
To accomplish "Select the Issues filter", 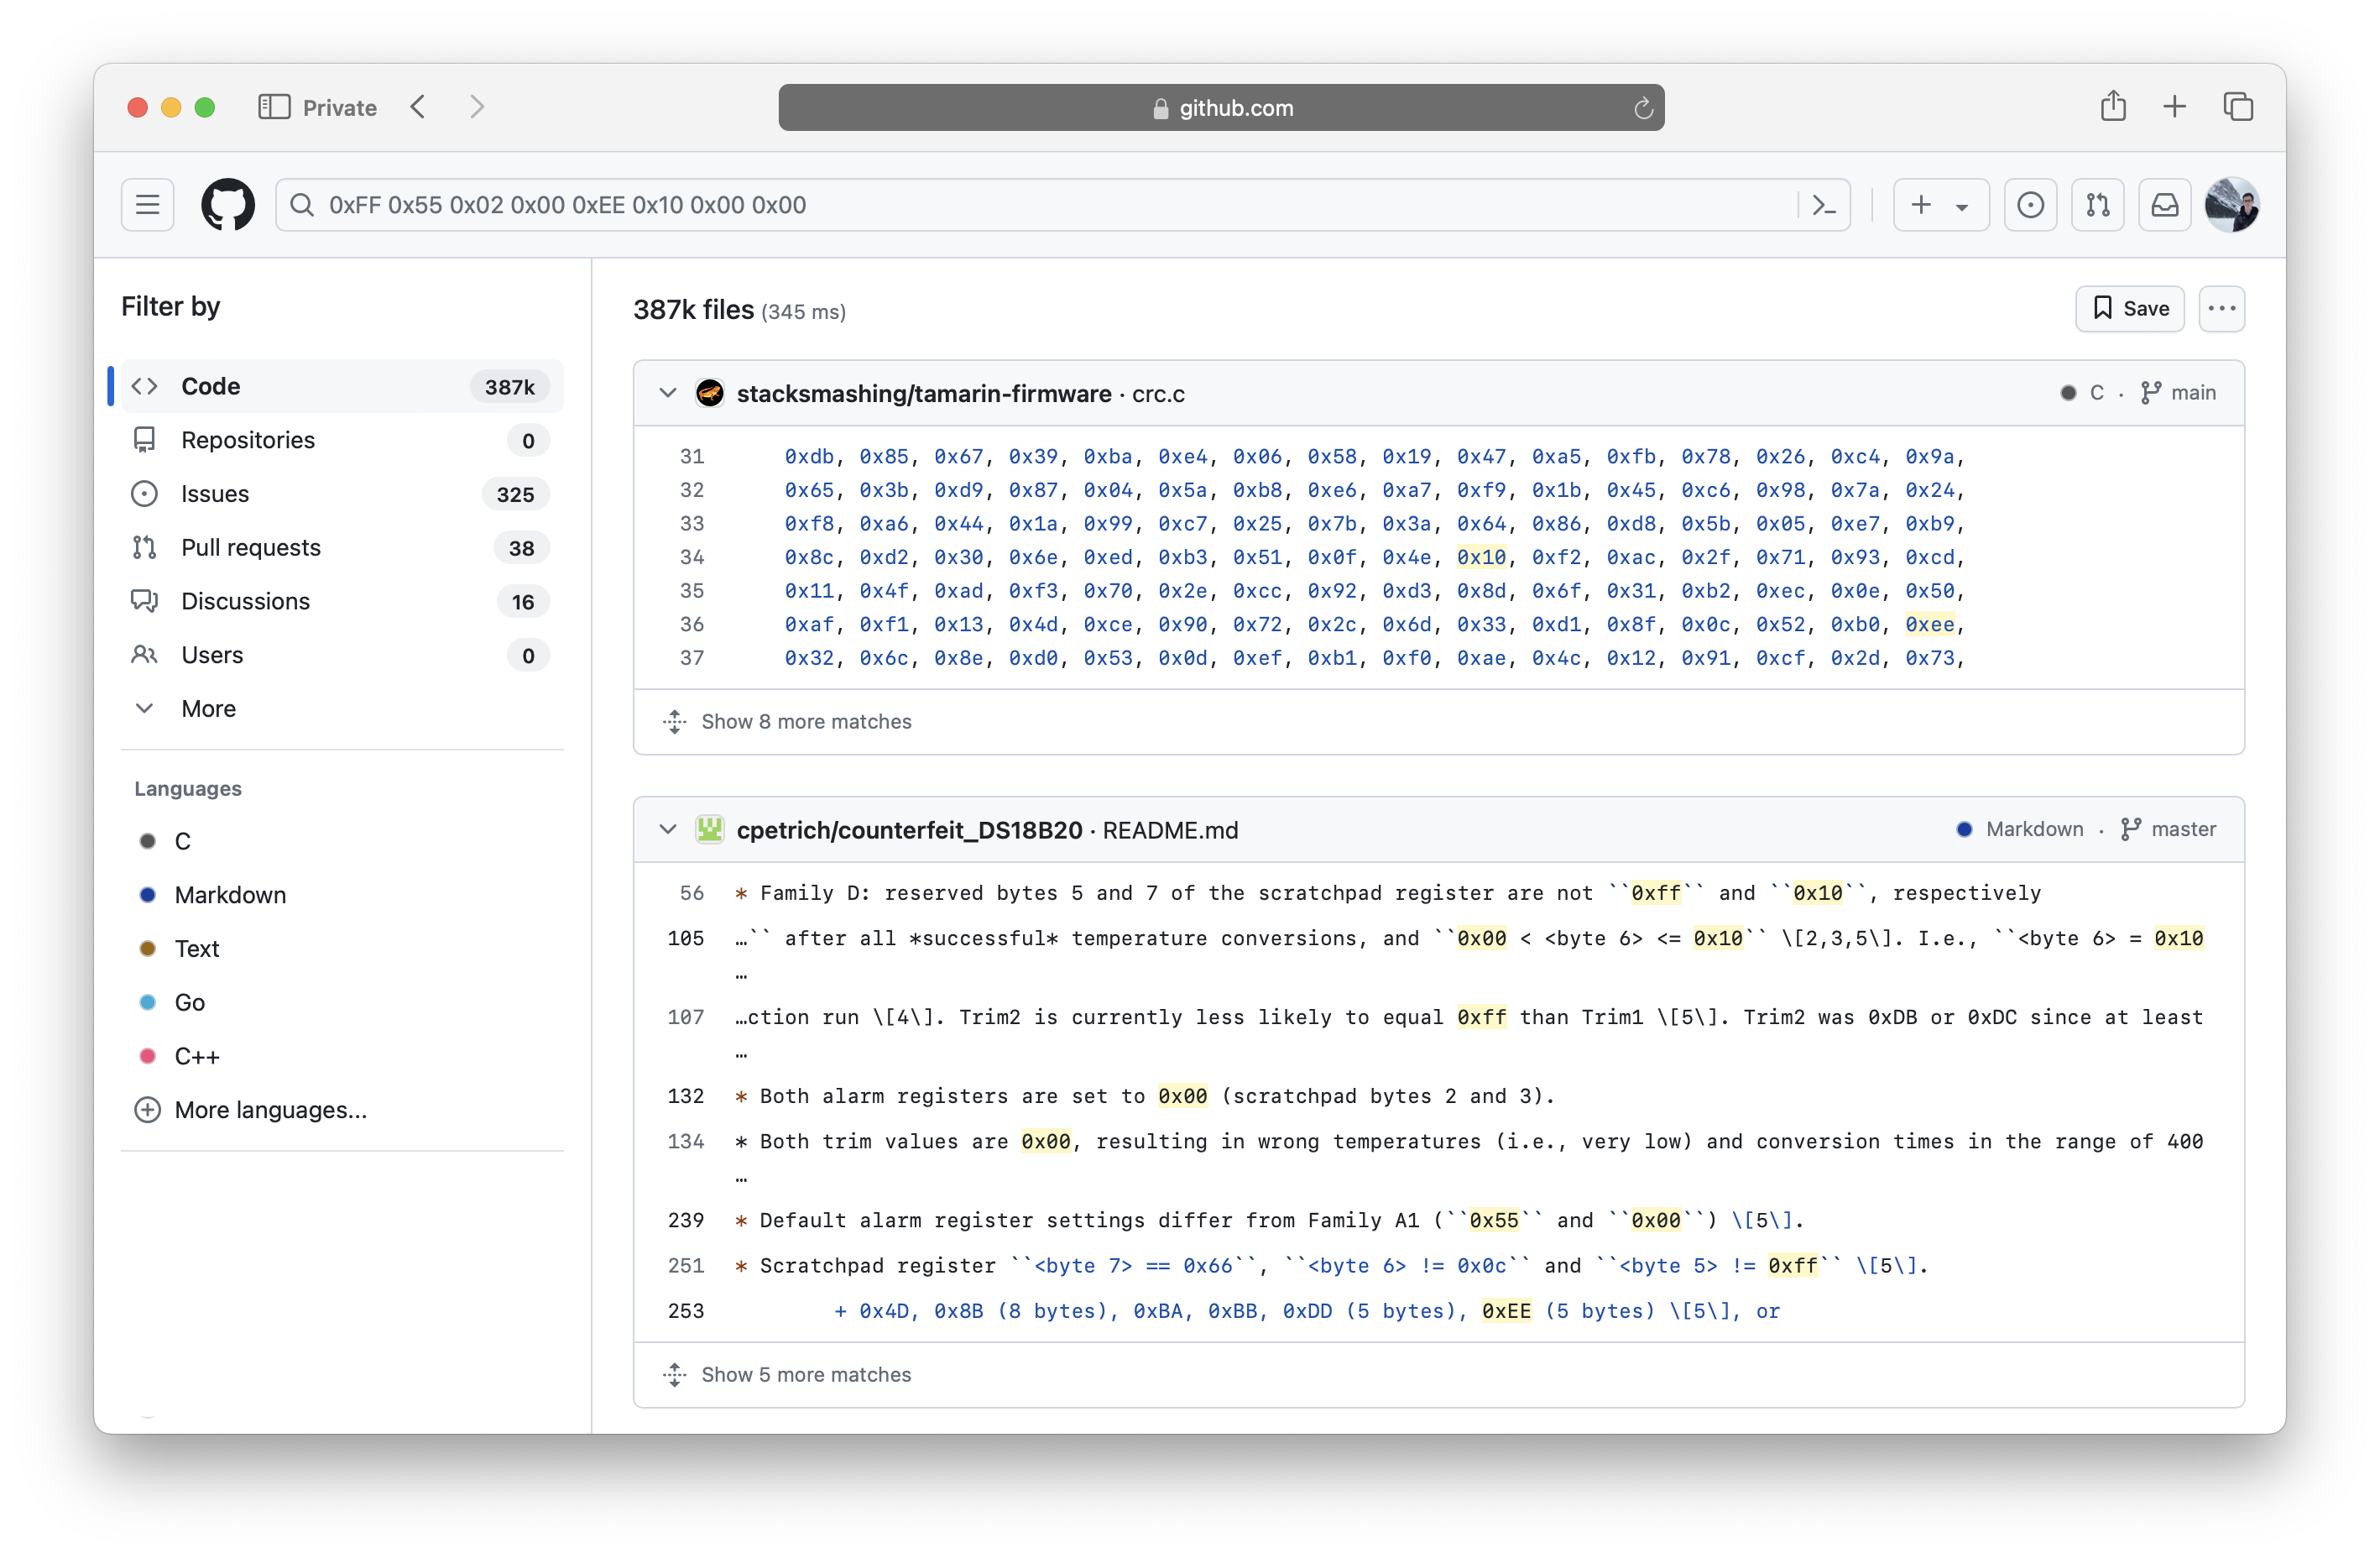I will click(x=341, y=494).
